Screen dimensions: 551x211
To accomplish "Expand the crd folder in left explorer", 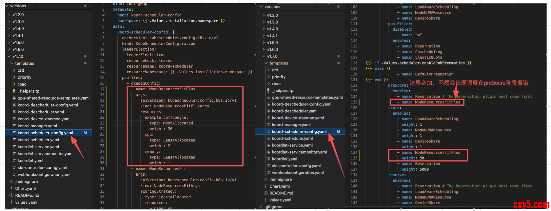I will [15, 70].
